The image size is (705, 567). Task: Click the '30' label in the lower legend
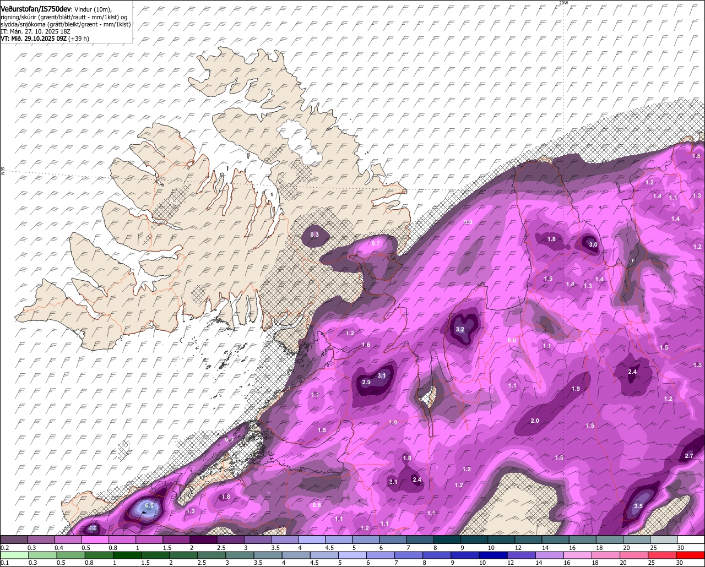pyautogui.click(x=681, y=563)
